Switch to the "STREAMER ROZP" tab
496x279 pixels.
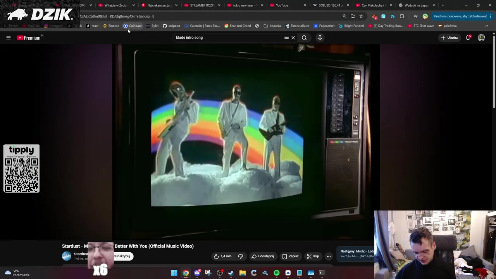click(202, 5)
